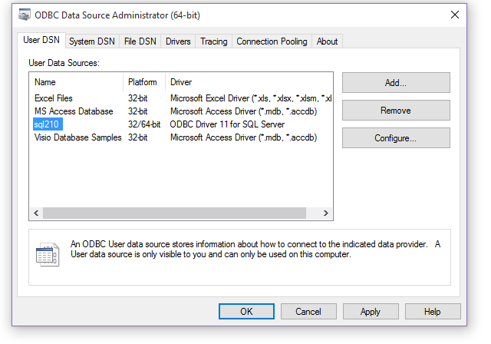Viewport: 491px width, 344px height.
Task: Click the Driver column header
Action: click(x=249, y=82)
